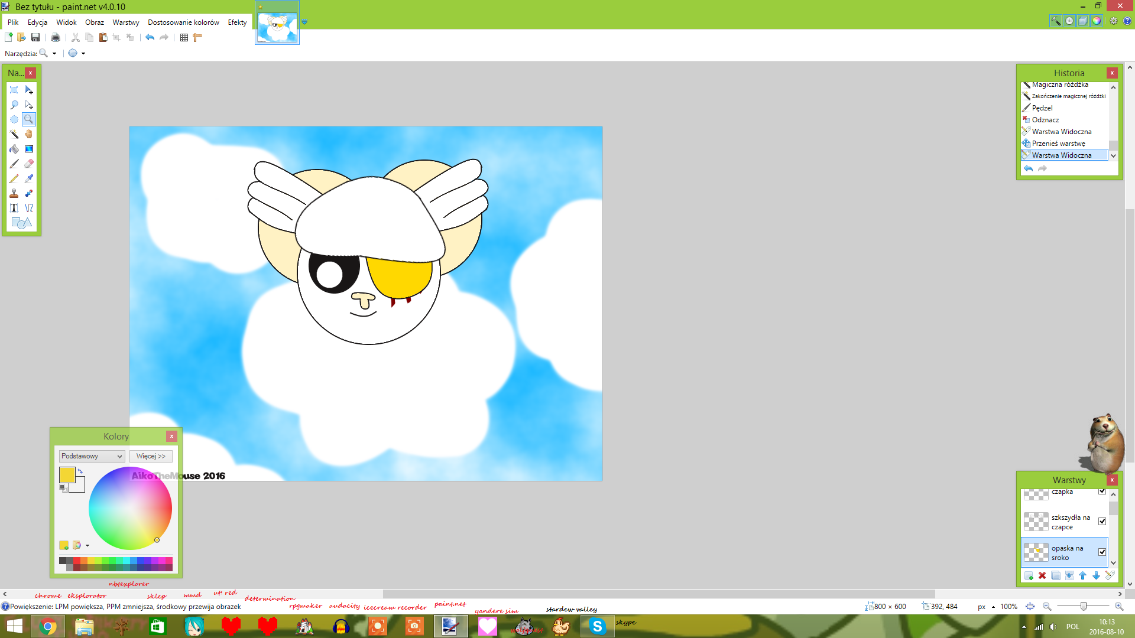The height and width of the screenshot is (638, 1135).
Task: Click the Więcej >> button
Action: (x=151, y=456)
